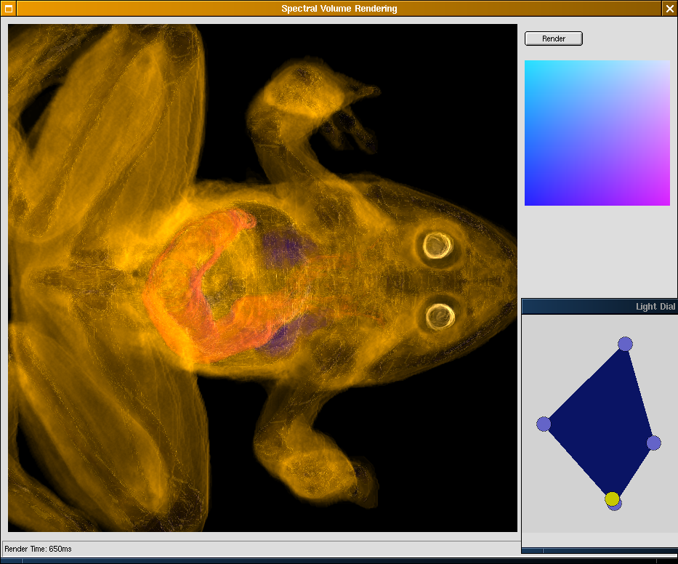Expand the Light Dial panel header
The image size is (678, 564).
click(598, 306)
